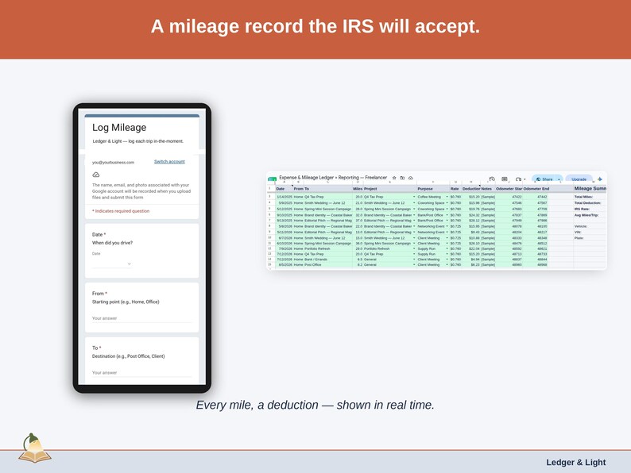This screenshot has height=473, width=631.
Task: Click the 'you@yourbusiness.com' account text
Action: 113,163
